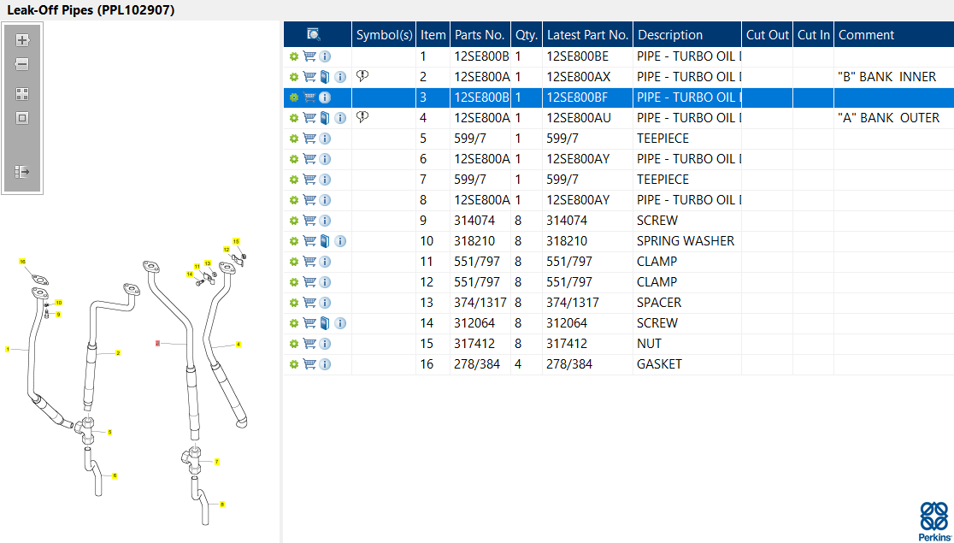Add item 4 to shopping cart
Screen dimensions: 954x543
[309, 117]
